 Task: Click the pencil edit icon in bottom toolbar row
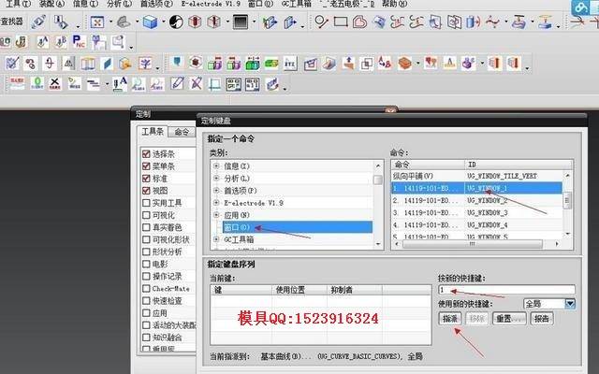177,83
